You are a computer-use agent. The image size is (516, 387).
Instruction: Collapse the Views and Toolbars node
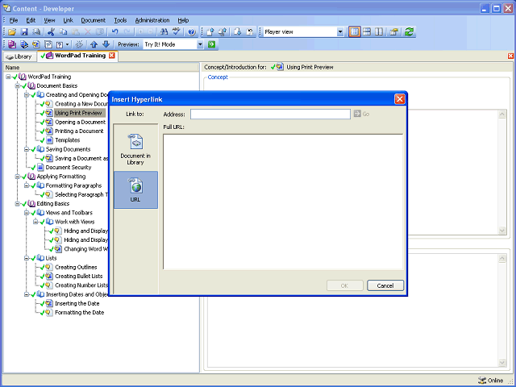coord(27,213)
